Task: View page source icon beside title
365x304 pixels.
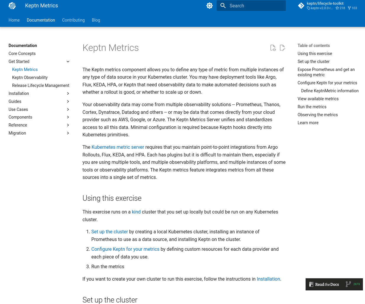Action: point(273,48)
